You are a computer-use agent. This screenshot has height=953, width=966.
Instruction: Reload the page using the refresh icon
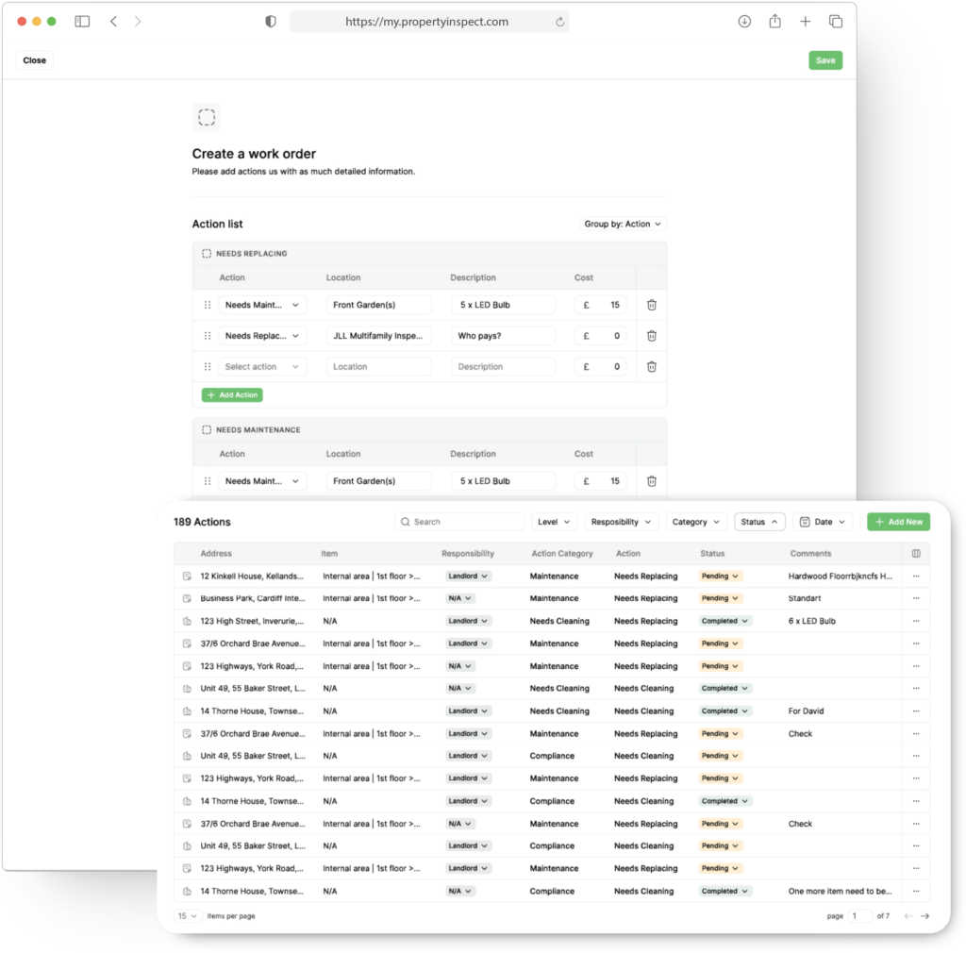tap(559, 22)
